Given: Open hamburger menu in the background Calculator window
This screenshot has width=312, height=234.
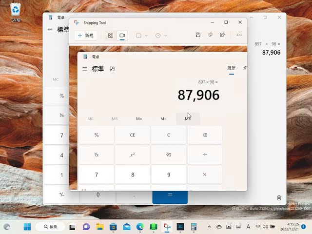Looking at the screenshot, I should [50, 29].
